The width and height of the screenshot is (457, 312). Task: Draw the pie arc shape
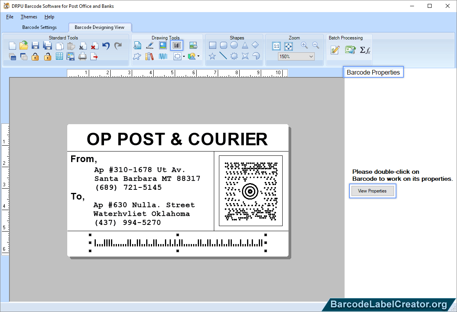(256, 56)
